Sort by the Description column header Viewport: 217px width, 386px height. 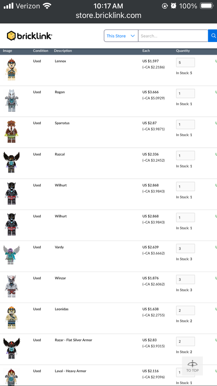(63, 51)
